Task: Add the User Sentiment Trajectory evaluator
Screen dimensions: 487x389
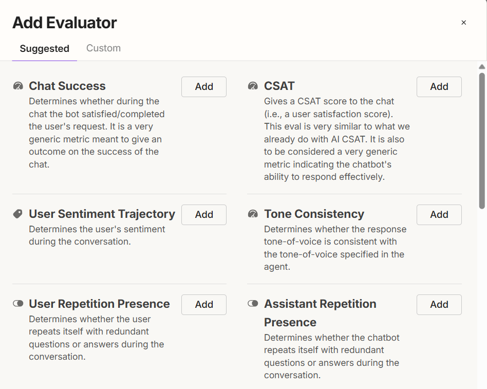Action: click(204, 215)
